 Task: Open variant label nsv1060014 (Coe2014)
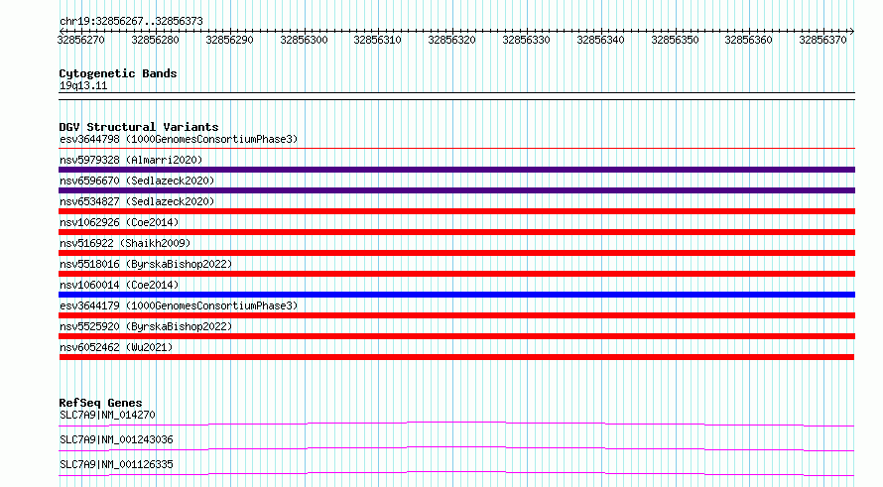coord(119,285)
